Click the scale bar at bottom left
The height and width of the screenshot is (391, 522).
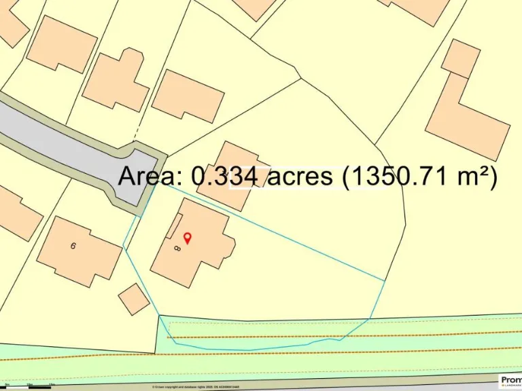(27, 386)
